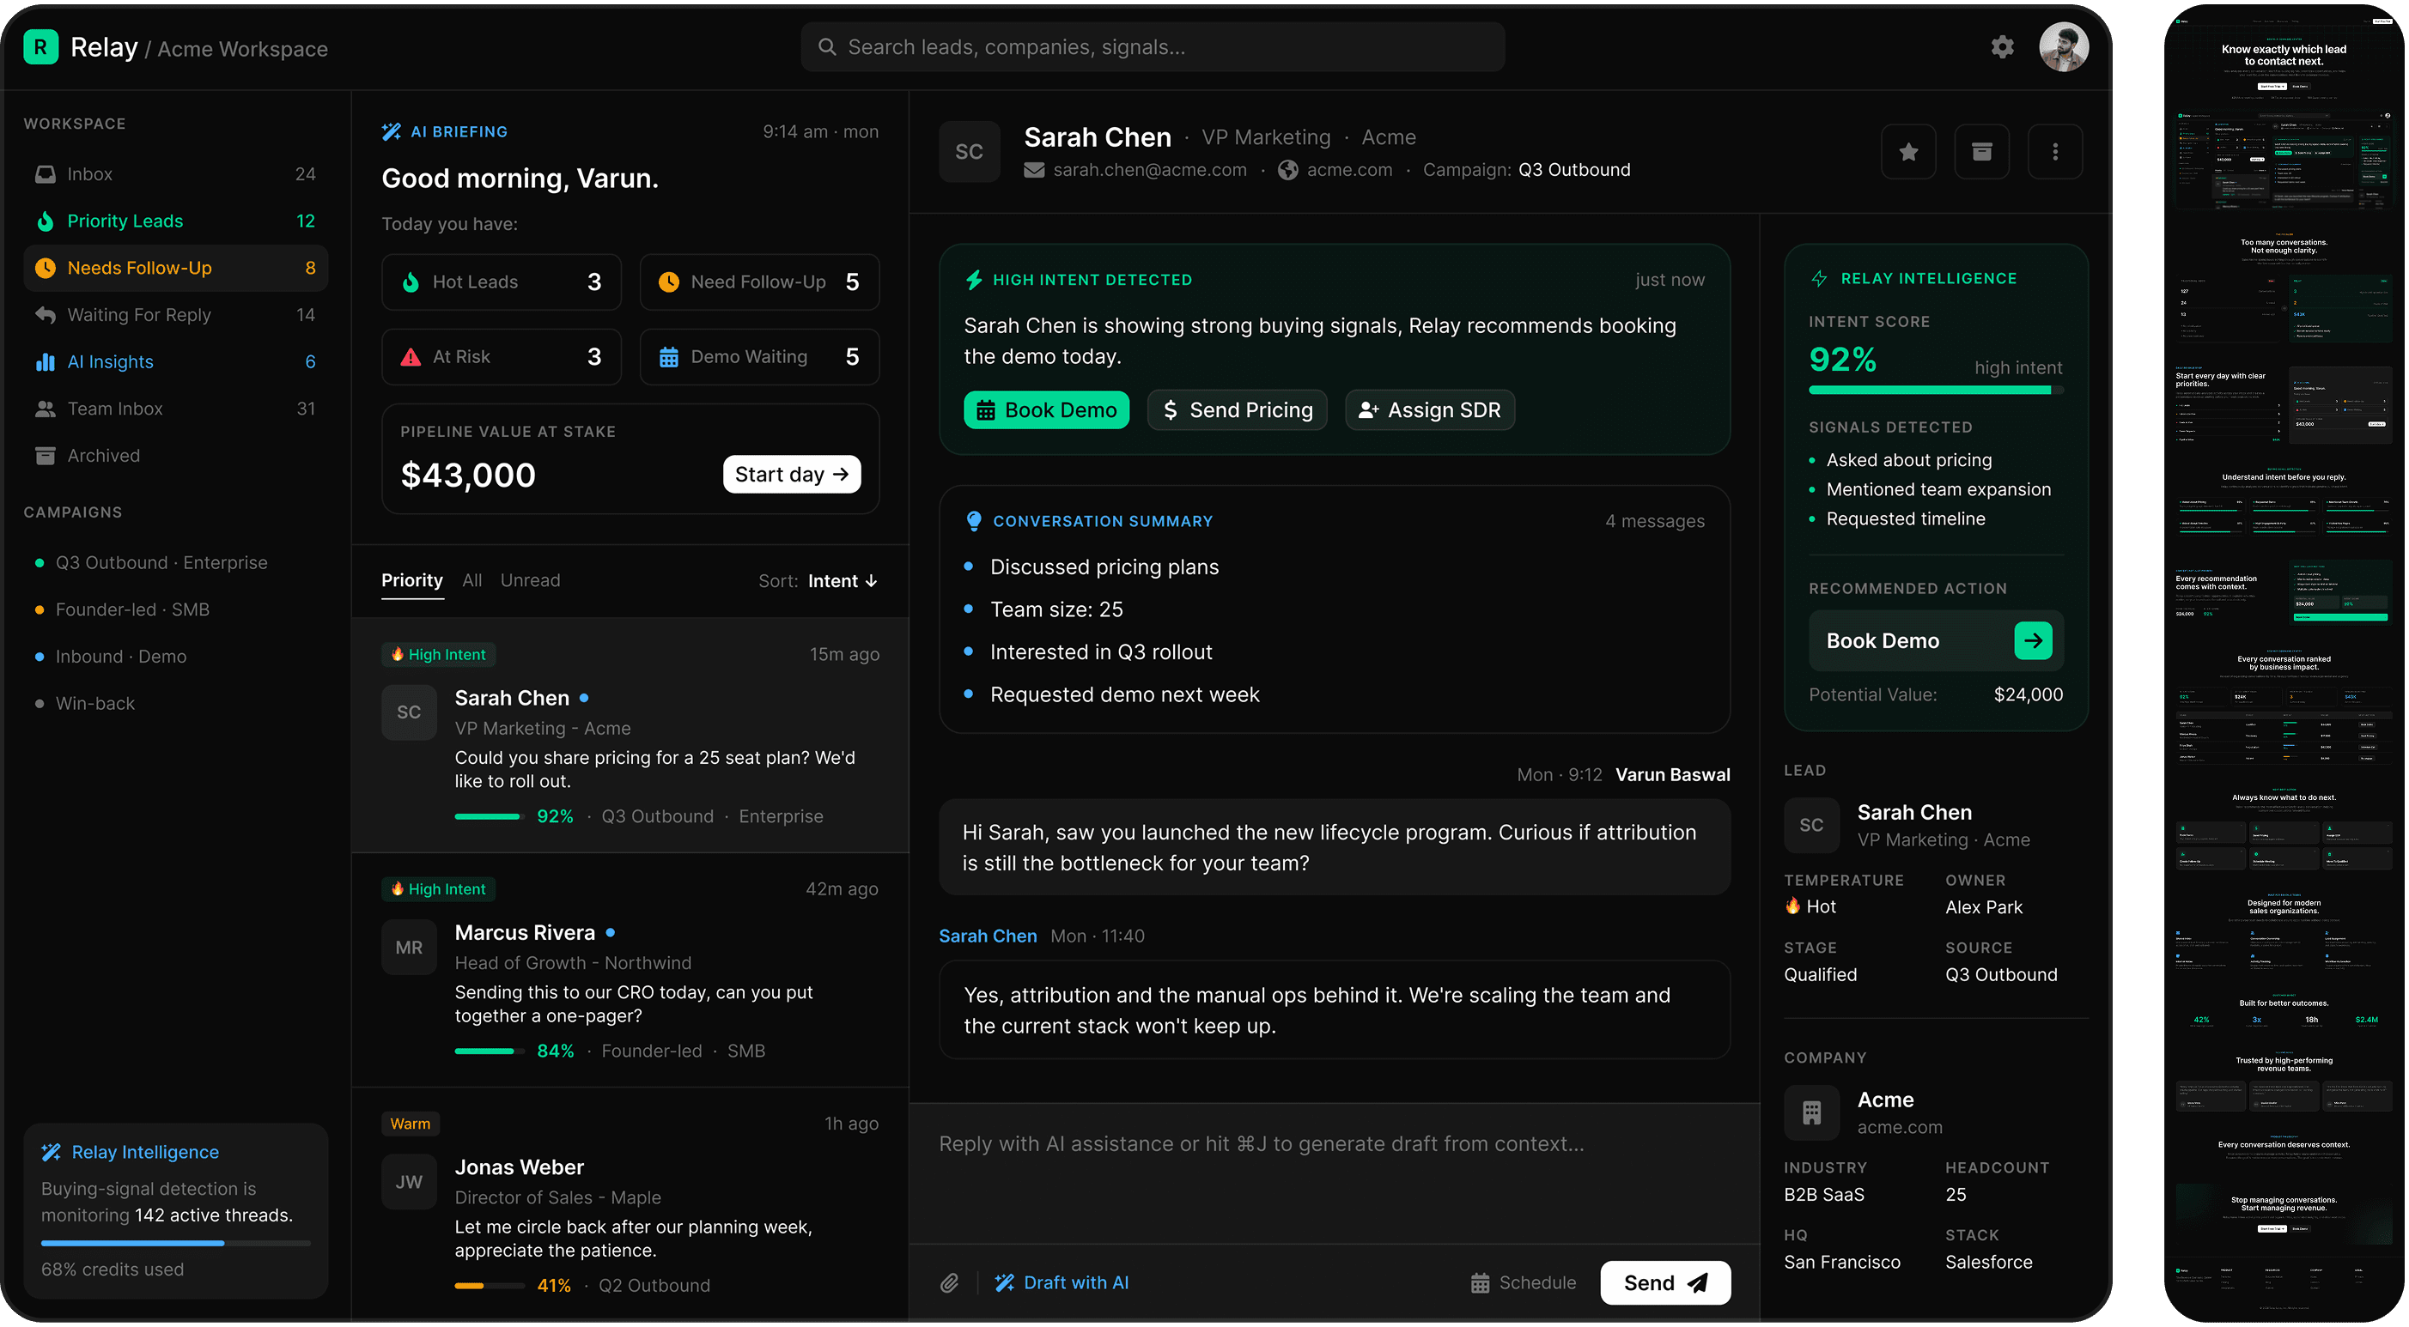
Task: Open the Hot Leads card
Action: (502, 282)
